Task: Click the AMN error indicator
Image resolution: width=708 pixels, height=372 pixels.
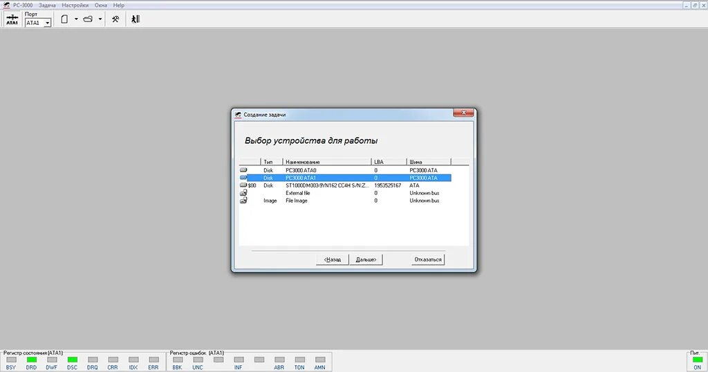Action: 319,360
